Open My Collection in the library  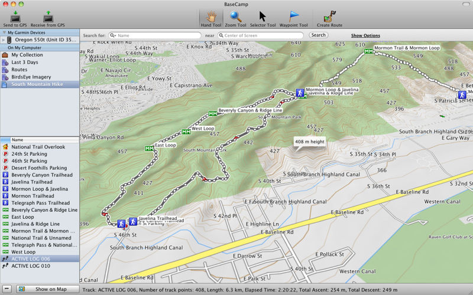tap(40, 55)
